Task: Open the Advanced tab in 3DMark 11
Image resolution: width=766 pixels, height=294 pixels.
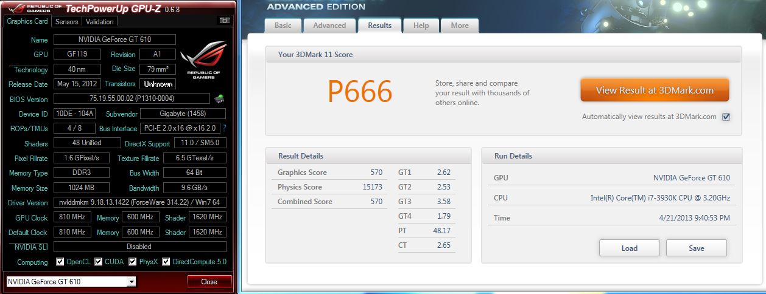Action: click(x=329, y=26)
